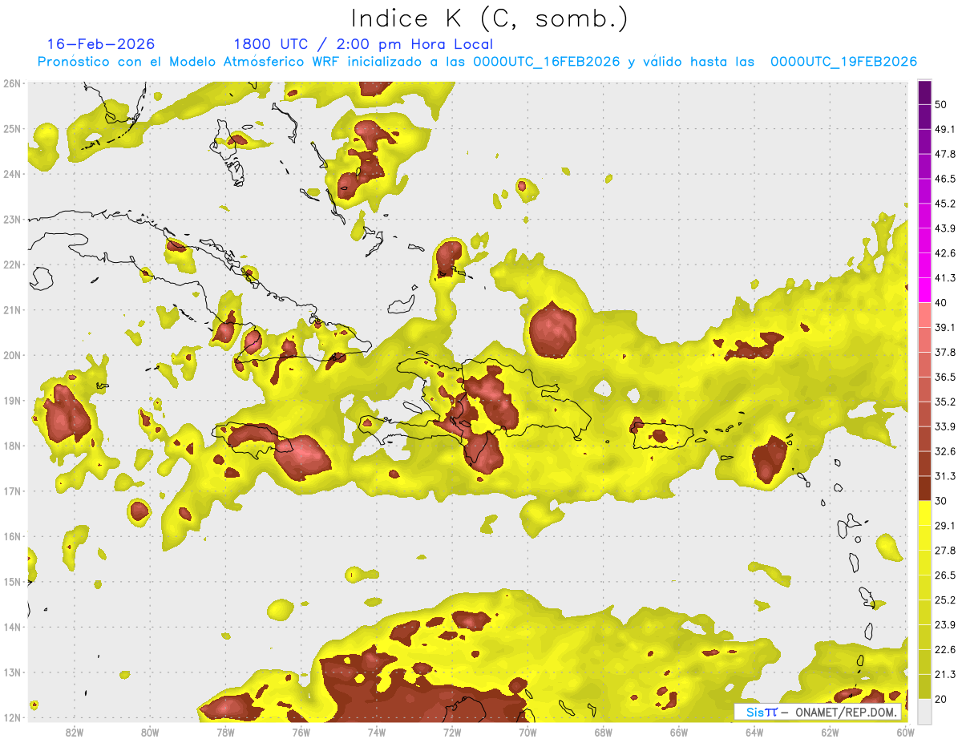Click the colorbar value '22.6'
Image resolution: width=962 pixels, height=743 pixels.
pyautogui.click(x=944, y=650)
